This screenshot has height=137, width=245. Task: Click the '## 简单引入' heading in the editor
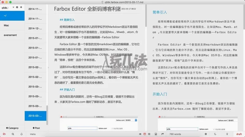[x=67, y=20]
